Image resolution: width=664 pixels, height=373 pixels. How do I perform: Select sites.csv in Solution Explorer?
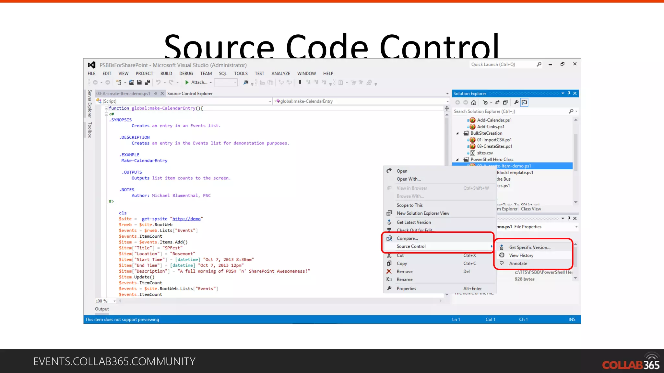click(485, 153)
